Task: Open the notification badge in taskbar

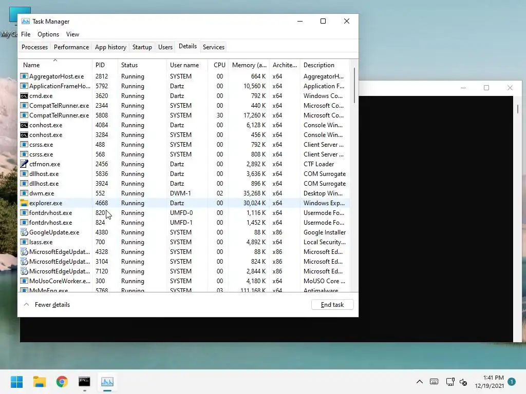Action: 512,382
